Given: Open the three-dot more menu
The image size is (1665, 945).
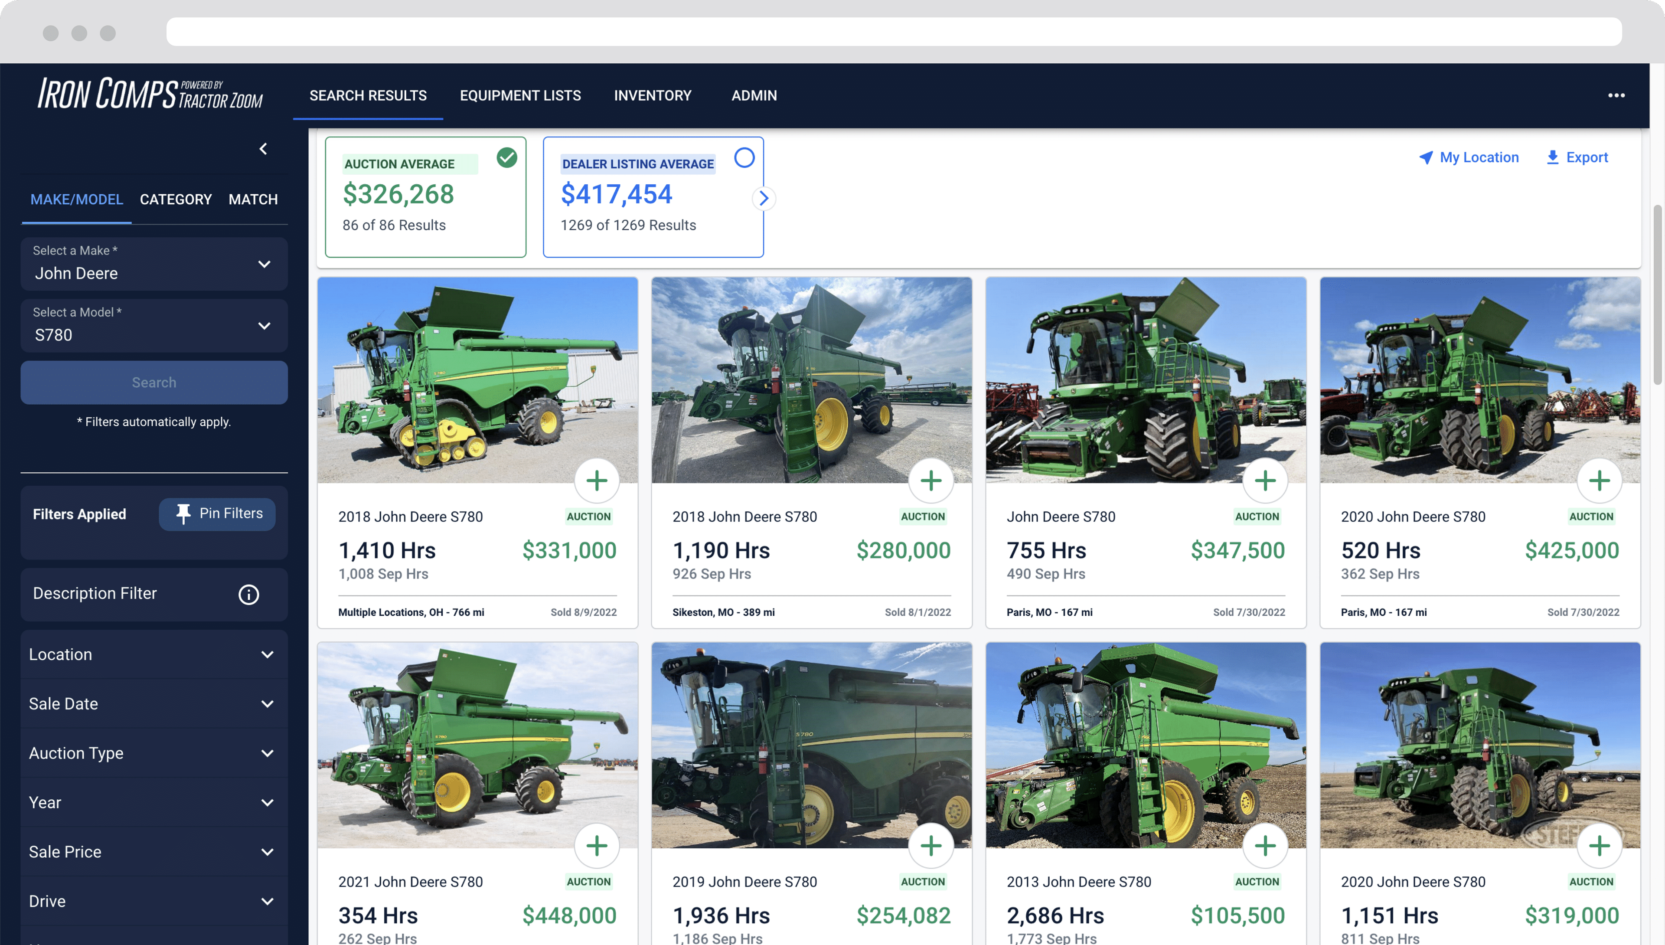Looking at the screenshot, I should coord(1616,95).
